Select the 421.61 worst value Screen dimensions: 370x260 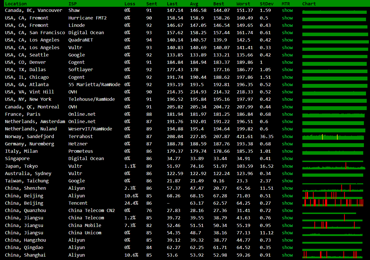(x=245, y=136)
